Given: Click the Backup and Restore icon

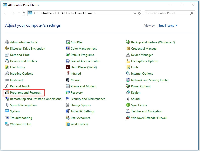Looking at the screenshot, I should coord(128,42).
